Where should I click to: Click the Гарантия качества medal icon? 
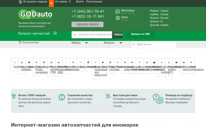point(61,97)
